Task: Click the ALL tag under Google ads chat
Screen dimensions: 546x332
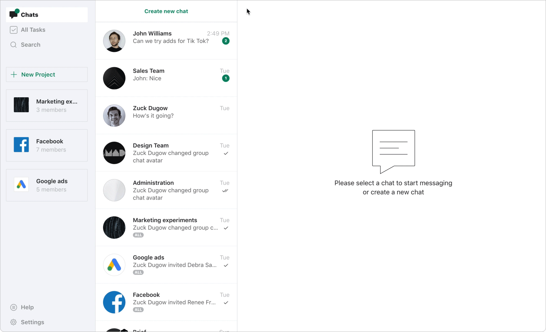Action: click(138, 272)
